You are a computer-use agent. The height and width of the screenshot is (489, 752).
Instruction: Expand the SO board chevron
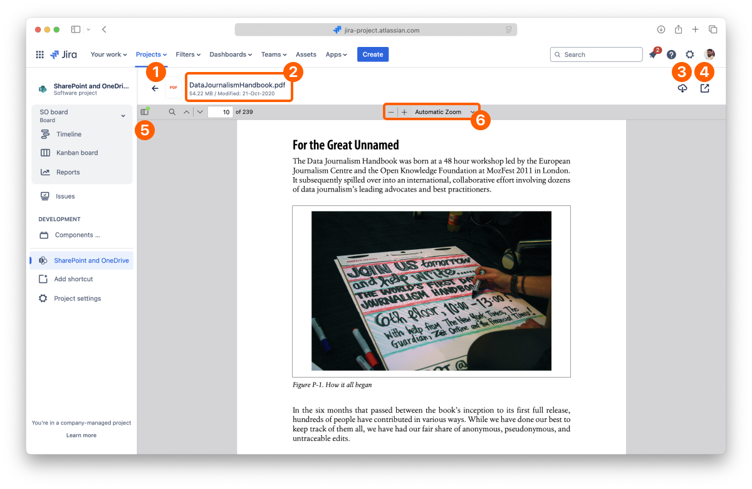point(123,116)
